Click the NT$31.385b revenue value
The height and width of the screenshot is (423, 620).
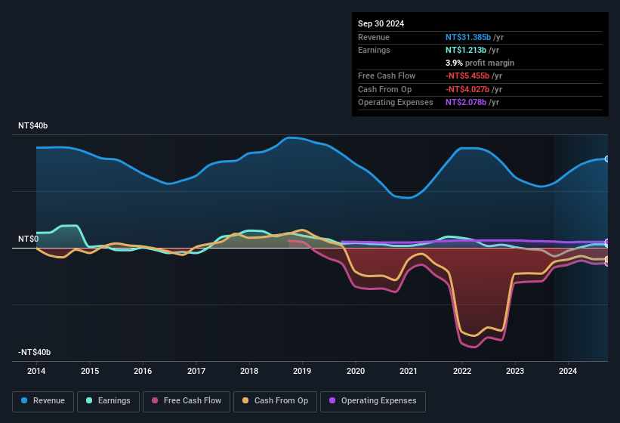tap(468, 37)
